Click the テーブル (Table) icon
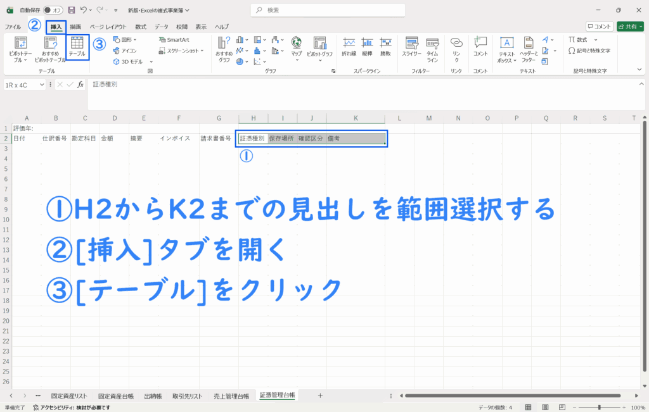The image size is (649, 412). pos(77,47)
